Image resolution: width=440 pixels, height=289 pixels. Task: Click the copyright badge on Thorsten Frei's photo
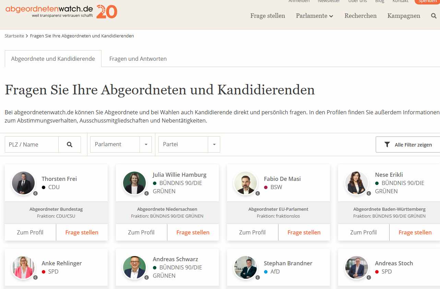(35, 194)
